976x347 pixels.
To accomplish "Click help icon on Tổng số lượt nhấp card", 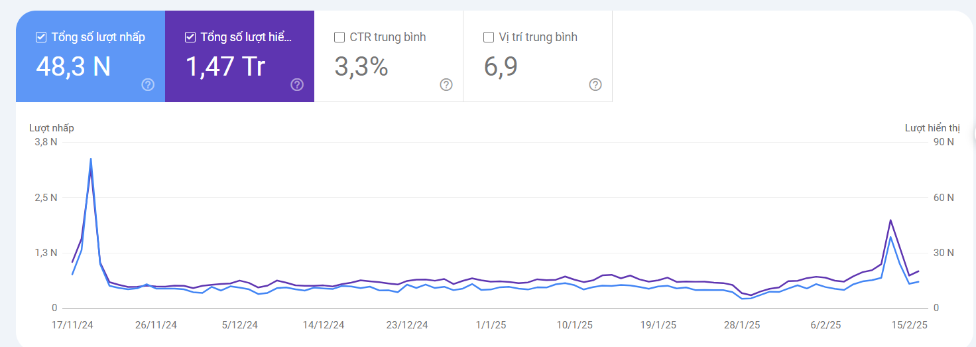I will click(148, 84).
